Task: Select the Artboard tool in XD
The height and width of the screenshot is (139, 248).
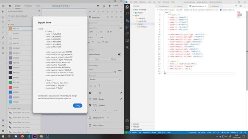Action: tap(3, 48)
